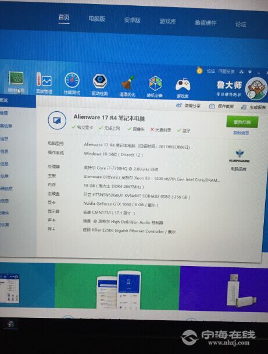268x354 pixels.
Task: Open 电脑版 tab on the webpage
Action: (x=97, y=19)
